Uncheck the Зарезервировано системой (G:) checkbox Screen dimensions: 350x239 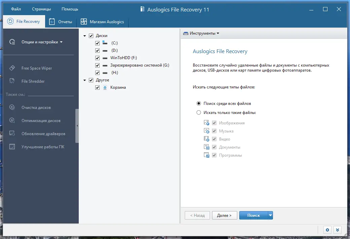97,65
